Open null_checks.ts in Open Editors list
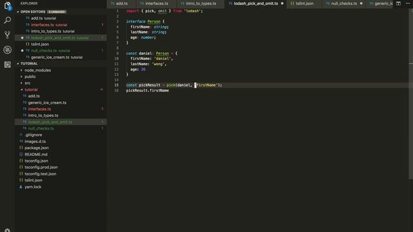Viewport: 413px width, 232px height. (50, 50)
